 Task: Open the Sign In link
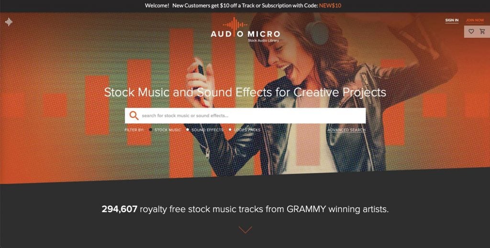pos(452,20)
